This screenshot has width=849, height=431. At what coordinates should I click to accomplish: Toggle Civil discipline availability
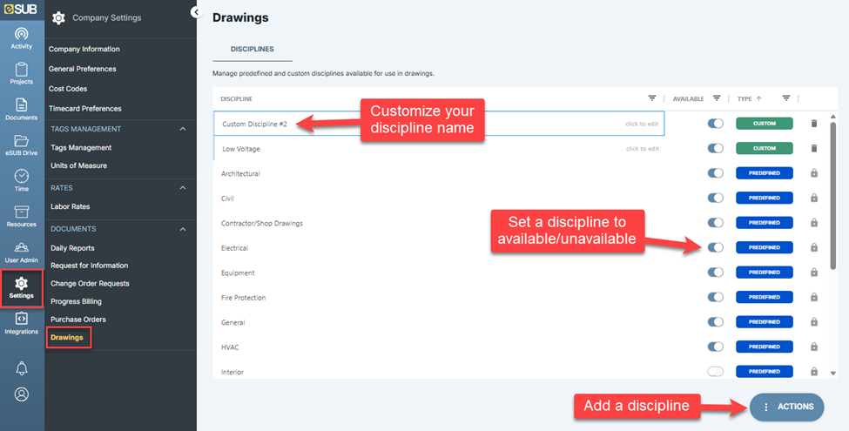(x=715, y=199)
